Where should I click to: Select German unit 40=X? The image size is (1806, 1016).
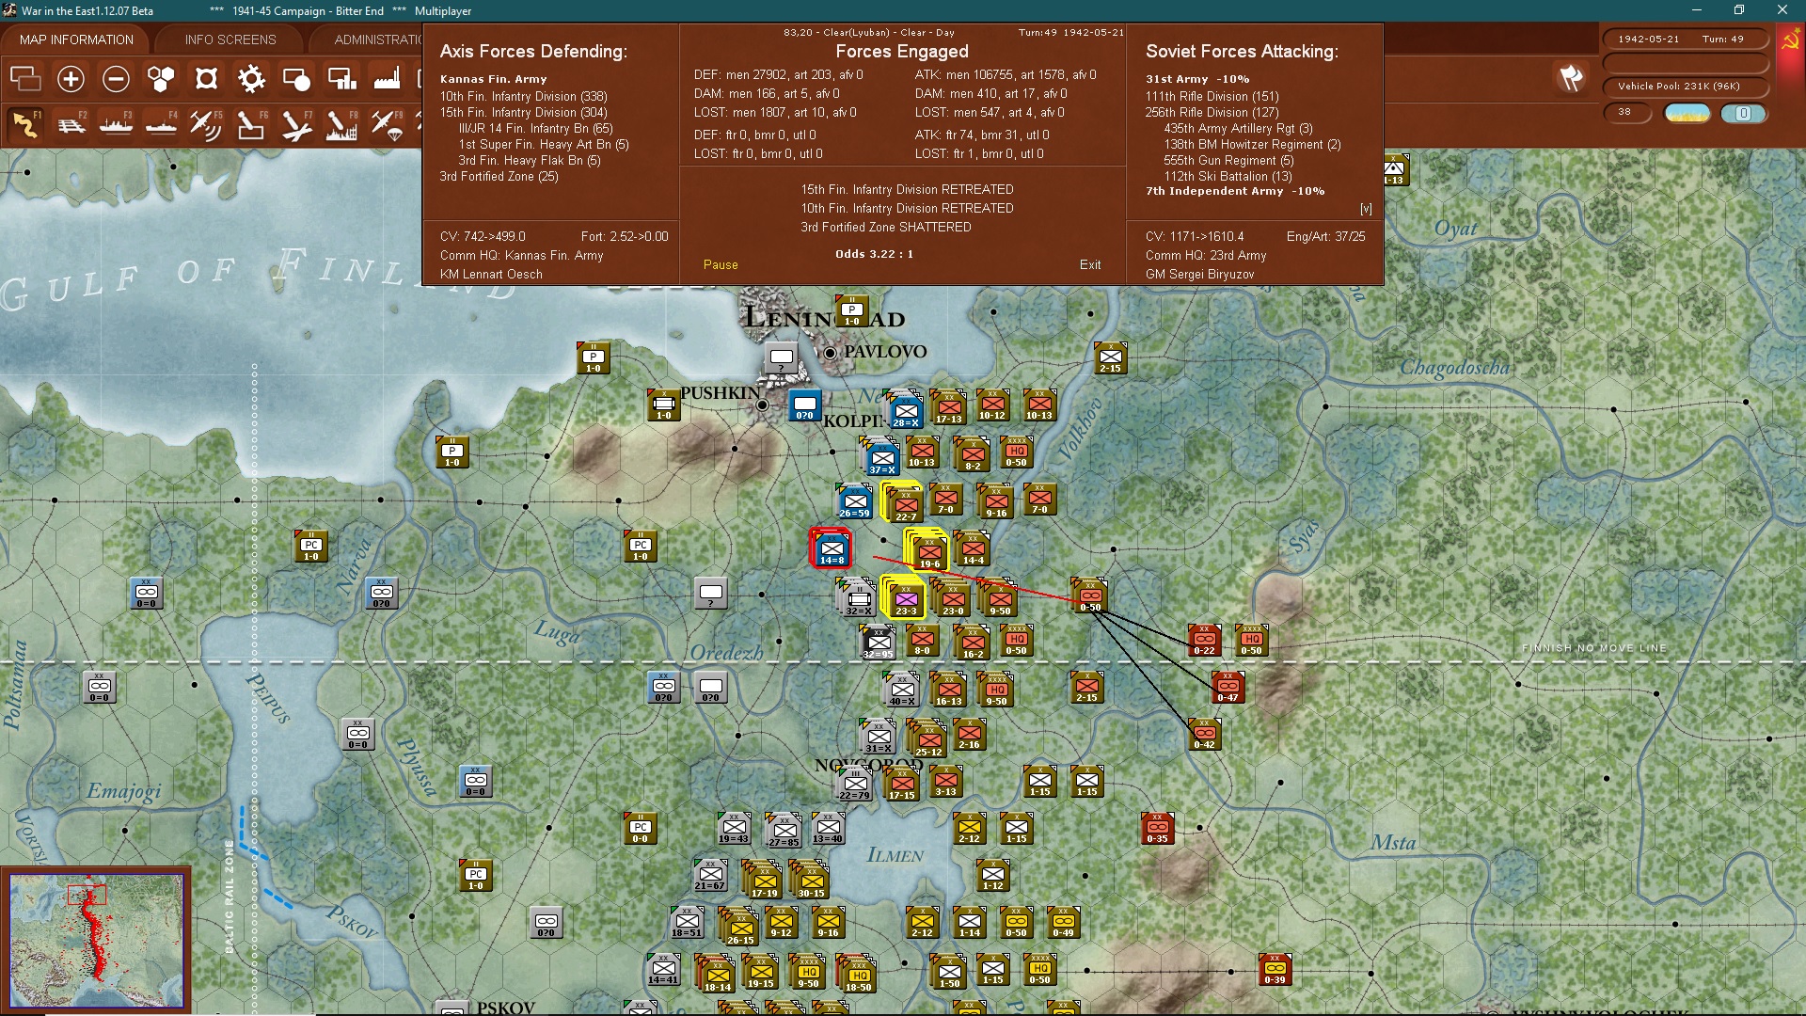pos(901,691)
